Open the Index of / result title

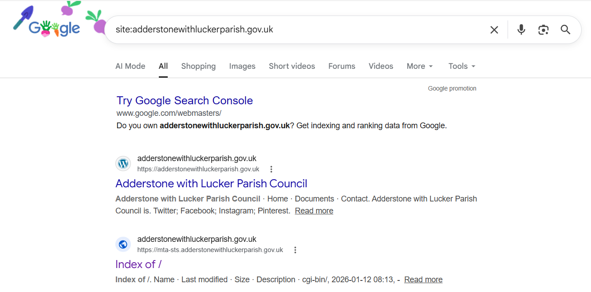(x=138, y=264)
